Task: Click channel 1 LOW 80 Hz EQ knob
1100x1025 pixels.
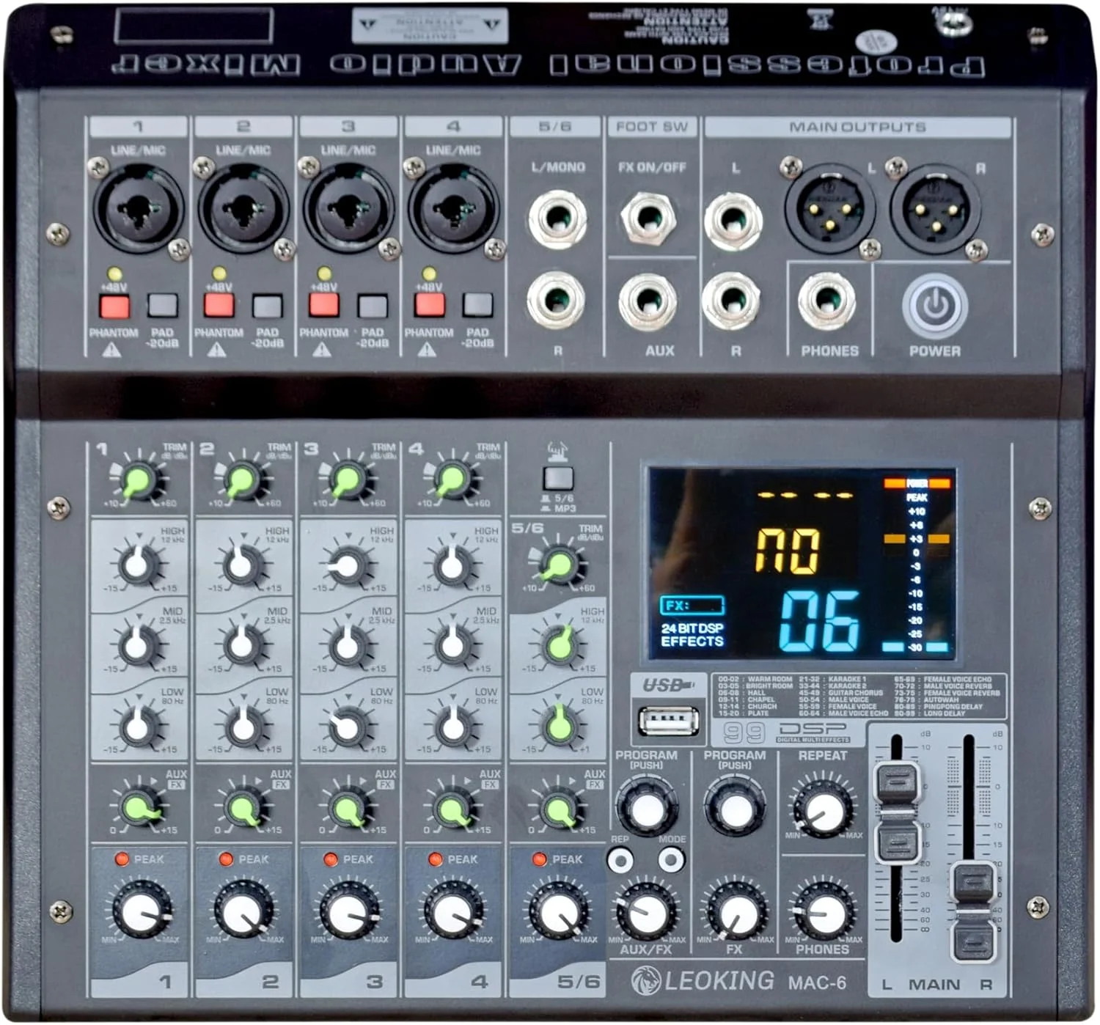Action: pyautogui.click(x=137, y=727)
